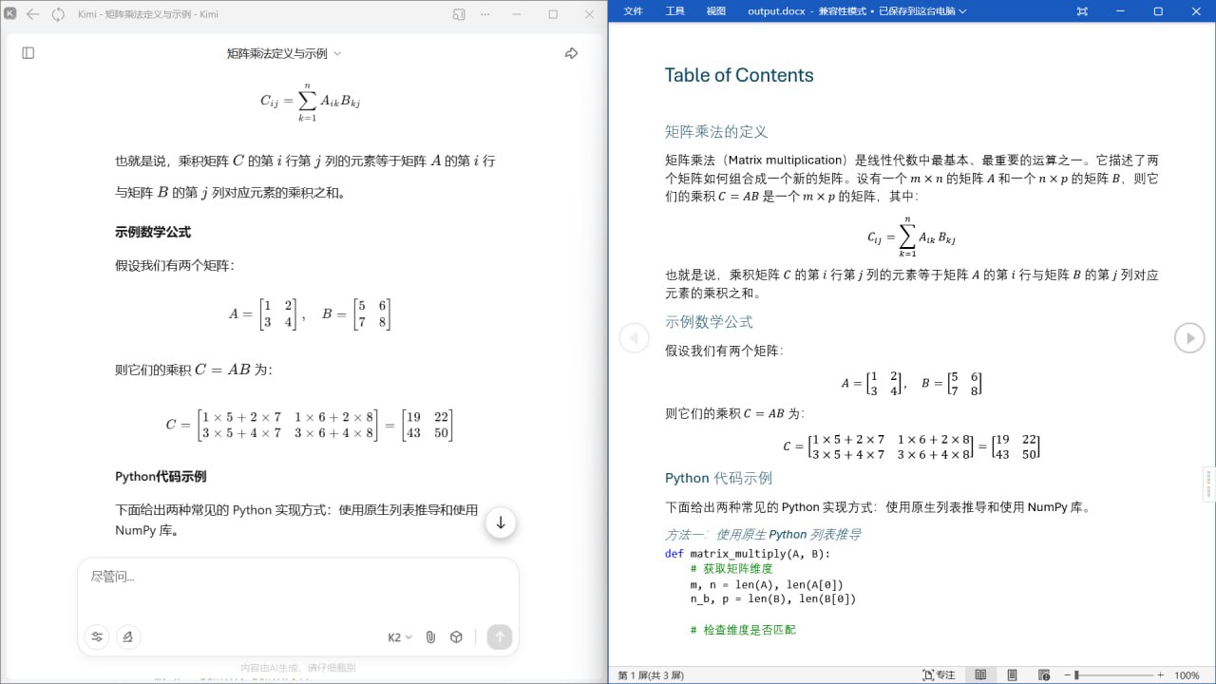
Task: Click the 第 1 屏(共 3 屏) page indicator
Action: [651, 675]
